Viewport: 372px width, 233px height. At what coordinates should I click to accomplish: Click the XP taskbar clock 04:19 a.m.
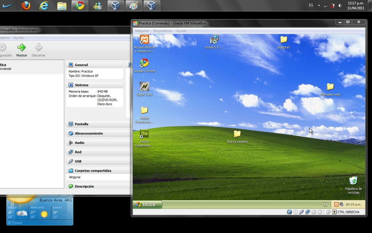(x=353, y=205)
